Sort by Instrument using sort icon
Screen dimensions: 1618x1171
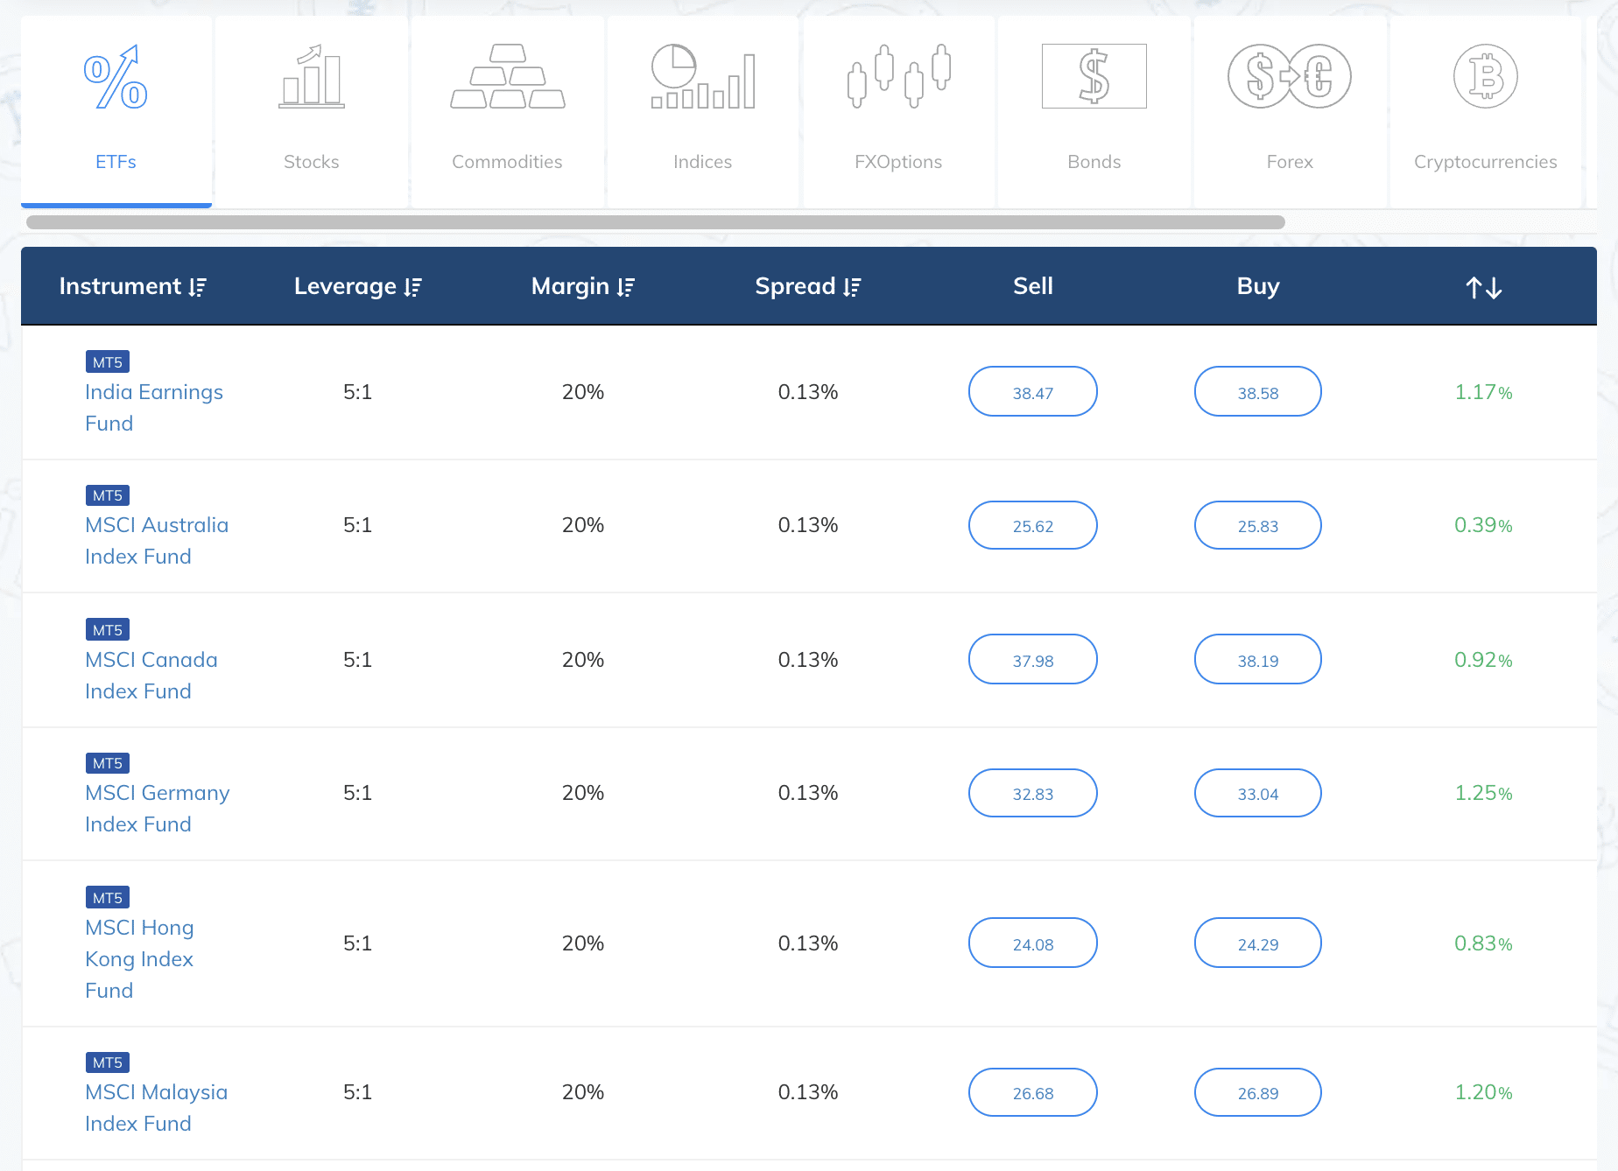198,287
